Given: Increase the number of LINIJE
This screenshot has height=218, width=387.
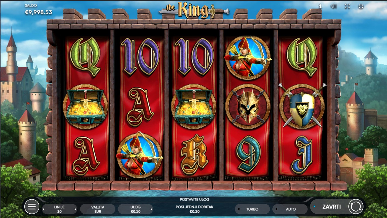Looking at the screenshot, I should (x=75, y=209).
